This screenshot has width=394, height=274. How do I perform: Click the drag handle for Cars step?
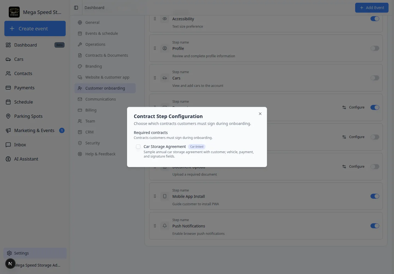pyautogui.click(x=155, y=78)
